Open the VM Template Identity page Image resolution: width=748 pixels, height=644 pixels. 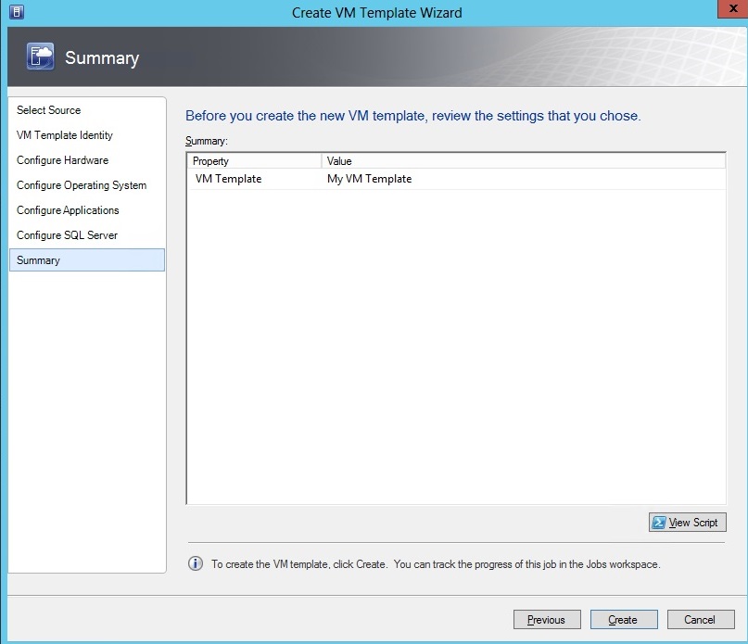[x=65, y=135]
